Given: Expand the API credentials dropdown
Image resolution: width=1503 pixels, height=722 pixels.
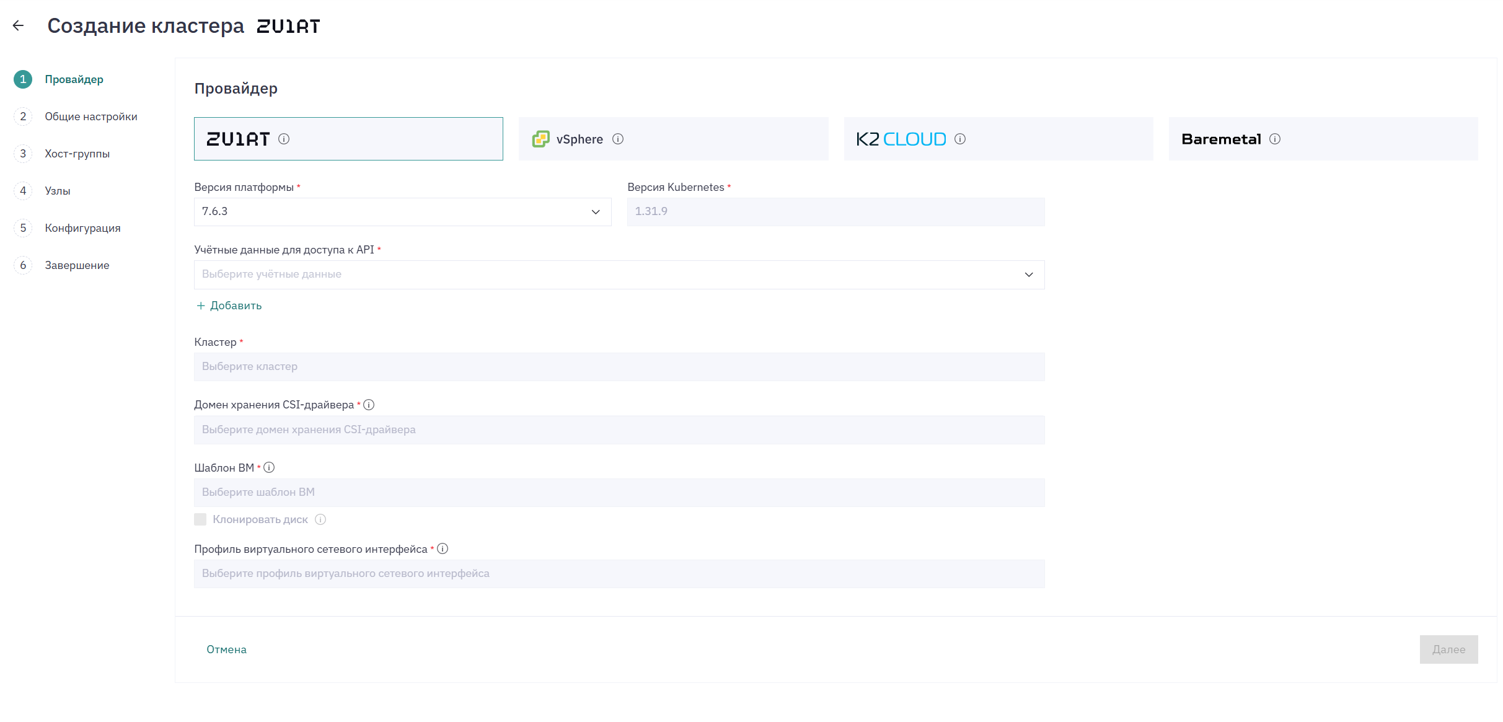Looking at the screenshot, I should click(x=619, y=275).
